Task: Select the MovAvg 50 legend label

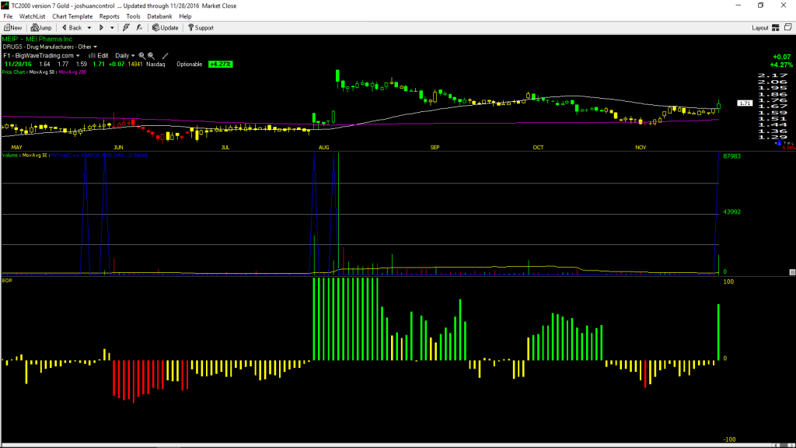Action: click(43, 72)
